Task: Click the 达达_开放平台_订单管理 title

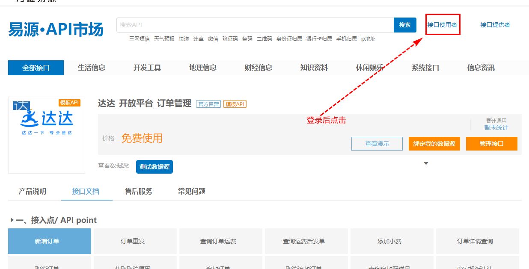Action: click(145, 103)
